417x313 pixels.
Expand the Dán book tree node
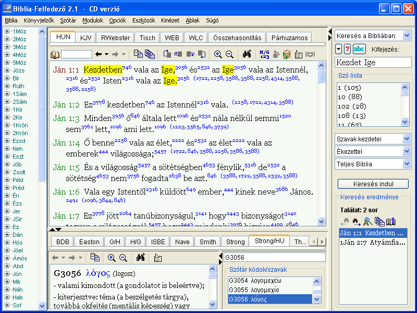click(x=7, y=235)
